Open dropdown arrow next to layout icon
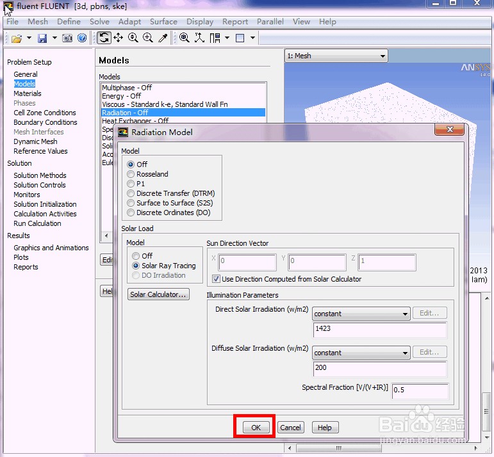This screenshot has height=457, width=494. click(x=227, y=38)
